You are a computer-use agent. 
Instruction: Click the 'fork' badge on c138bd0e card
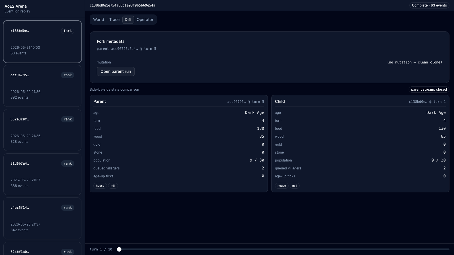click(x=68, y=31)
